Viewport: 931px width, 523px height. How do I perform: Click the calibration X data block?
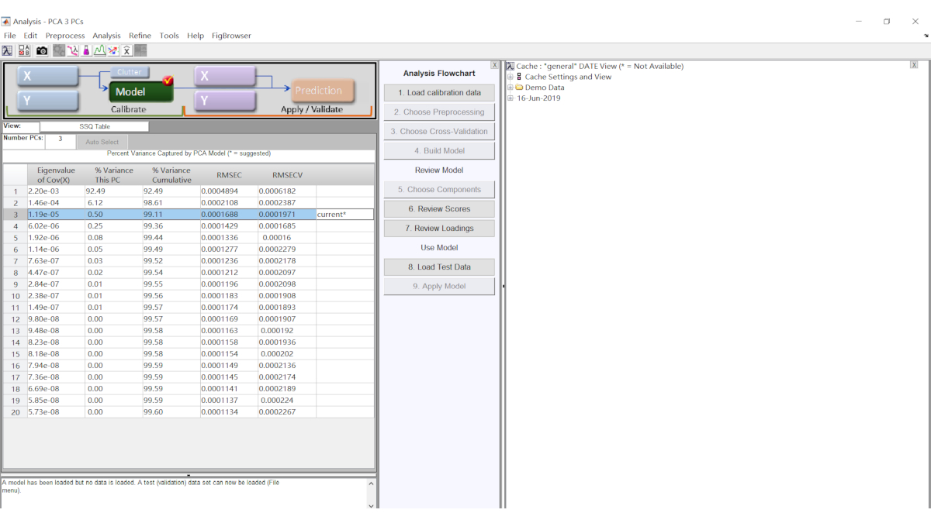point(48,76)
